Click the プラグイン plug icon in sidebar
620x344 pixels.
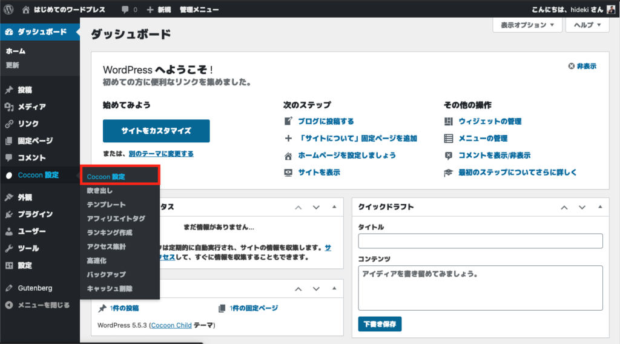coord(9,214)
